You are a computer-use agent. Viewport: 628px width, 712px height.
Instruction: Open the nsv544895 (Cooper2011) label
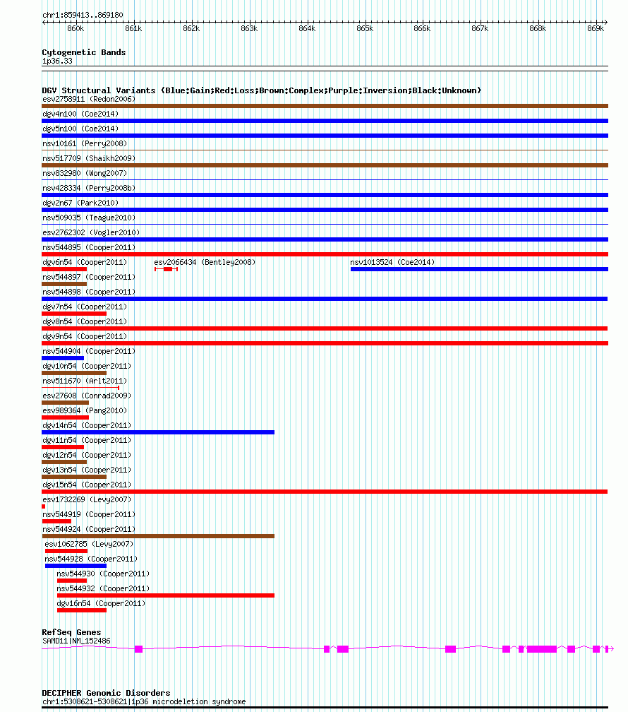pyautogui.click(x=89, y=247)
